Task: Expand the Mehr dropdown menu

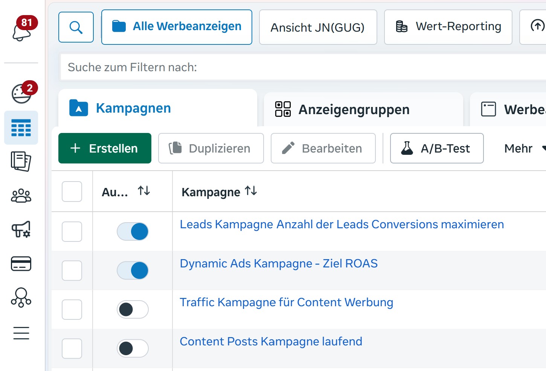Action: pos(524,148)
